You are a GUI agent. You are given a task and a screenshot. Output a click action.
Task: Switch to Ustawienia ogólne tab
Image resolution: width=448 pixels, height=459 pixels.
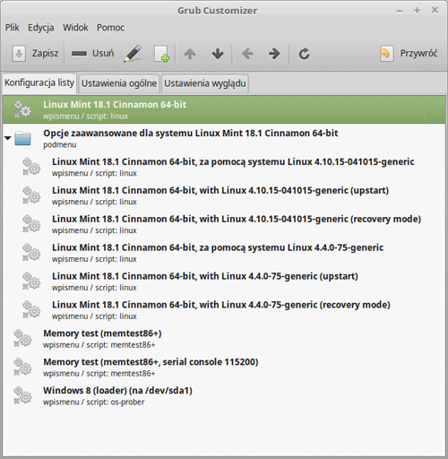119,83
